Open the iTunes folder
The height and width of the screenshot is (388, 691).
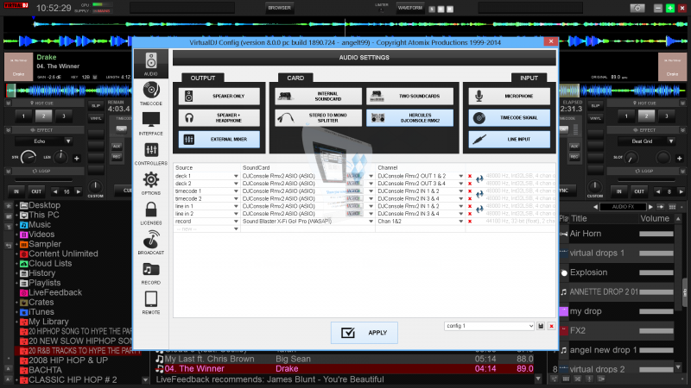[x=41, y=312]
